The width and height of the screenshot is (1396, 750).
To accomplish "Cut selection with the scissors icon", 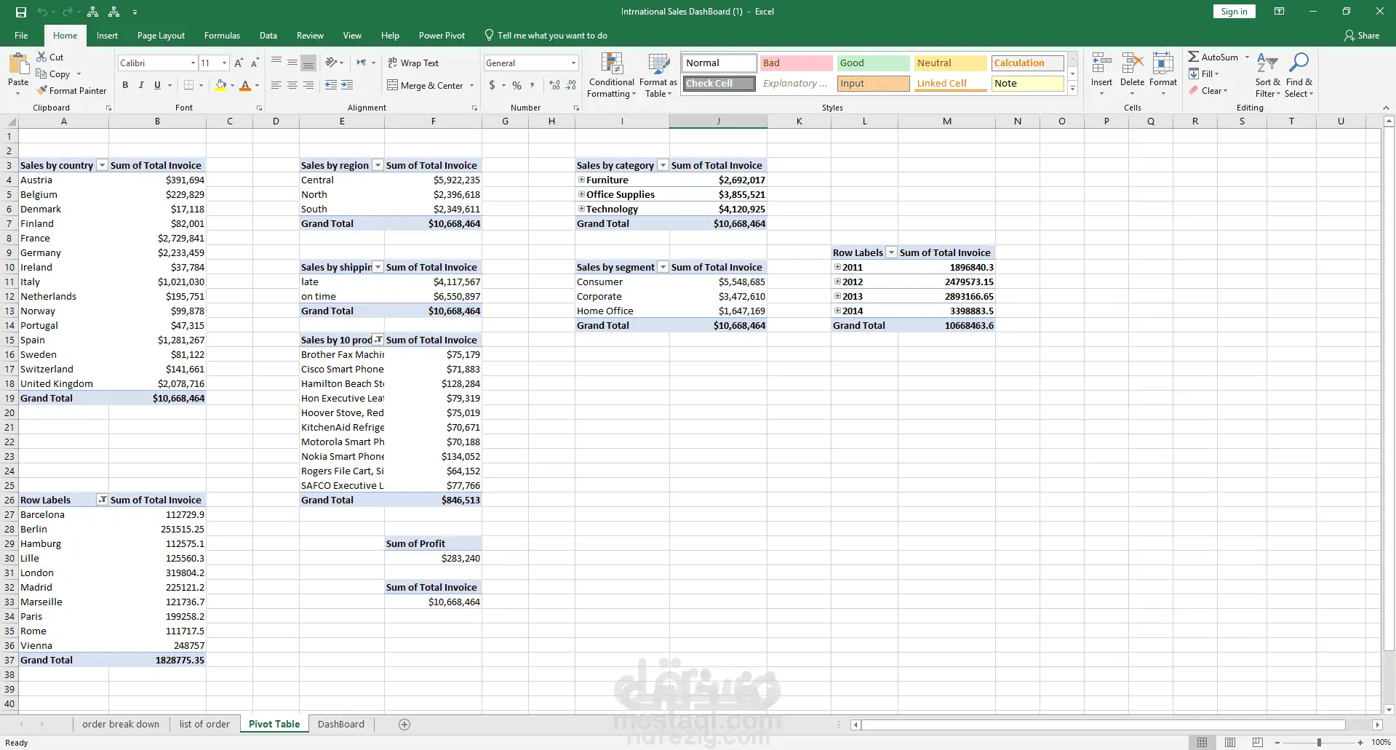I will (41, 57).
